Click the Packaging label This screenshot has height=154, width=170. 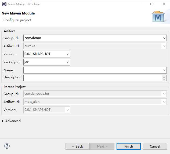click(x=12, y=62)
